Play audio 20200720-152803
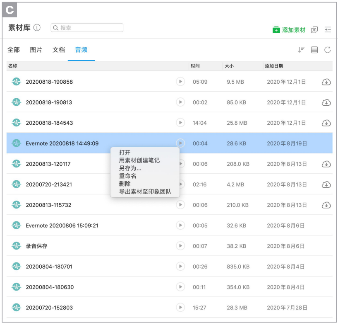This screenshot has height=325, width=338. click(x=180, y=307)
